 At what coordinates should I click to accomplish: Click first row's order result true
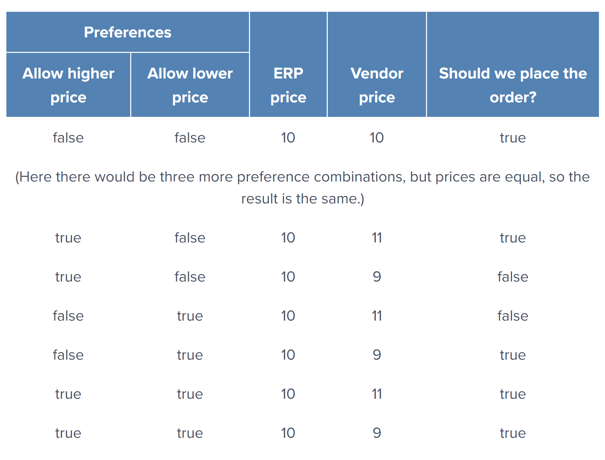(513, 138)
